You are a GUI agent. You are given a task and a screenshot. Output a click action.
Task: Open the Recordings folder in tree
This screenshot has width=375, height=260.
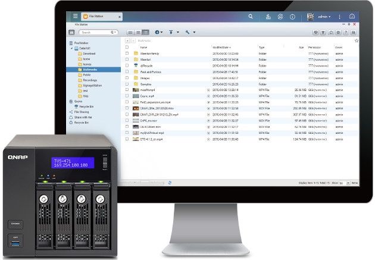87,80
